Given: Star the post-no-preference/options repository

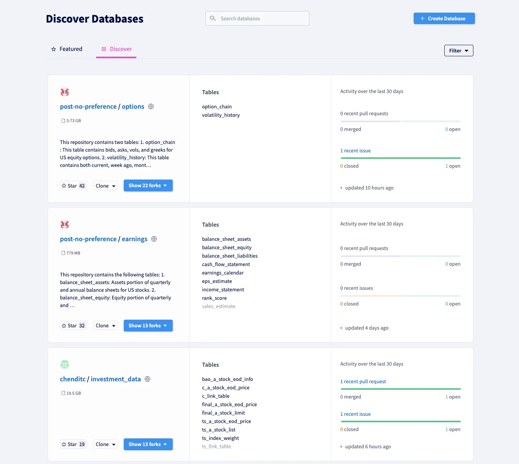Looking at the screenshot, I should click(73, 185).
